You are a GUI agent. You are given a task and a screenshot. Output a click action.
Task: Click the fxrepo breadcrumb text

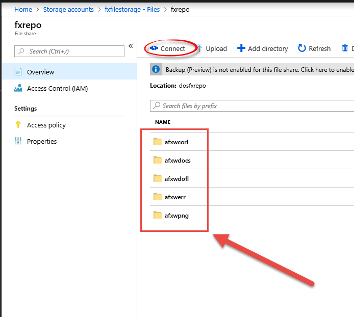(x=180, y=10)
